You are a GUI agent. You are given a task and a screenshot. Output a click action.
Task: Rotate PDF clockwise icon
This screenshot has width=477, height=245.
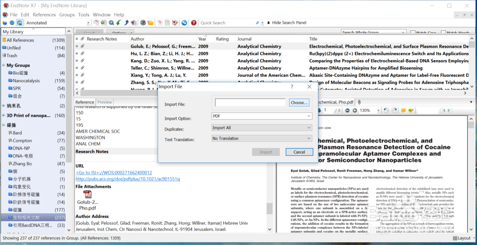(x=394, y=110)
